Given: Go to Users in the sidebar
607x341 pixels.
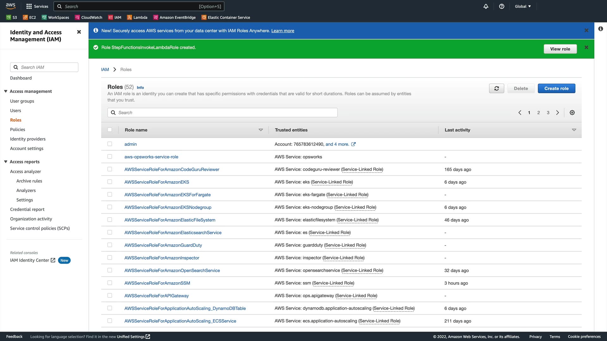Looking at the screenshot, I should pos(15,111).
